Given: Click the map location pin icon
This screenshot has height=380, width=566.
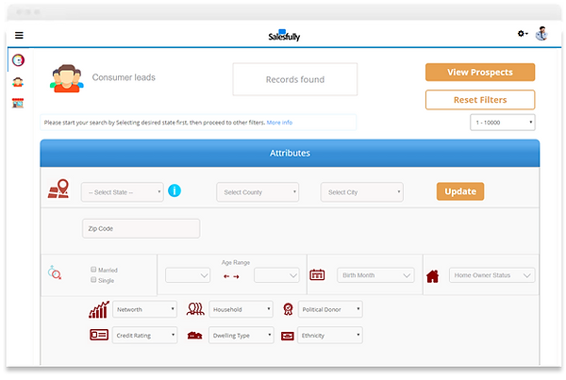Looking at the screenshot, I should [58, 189].
